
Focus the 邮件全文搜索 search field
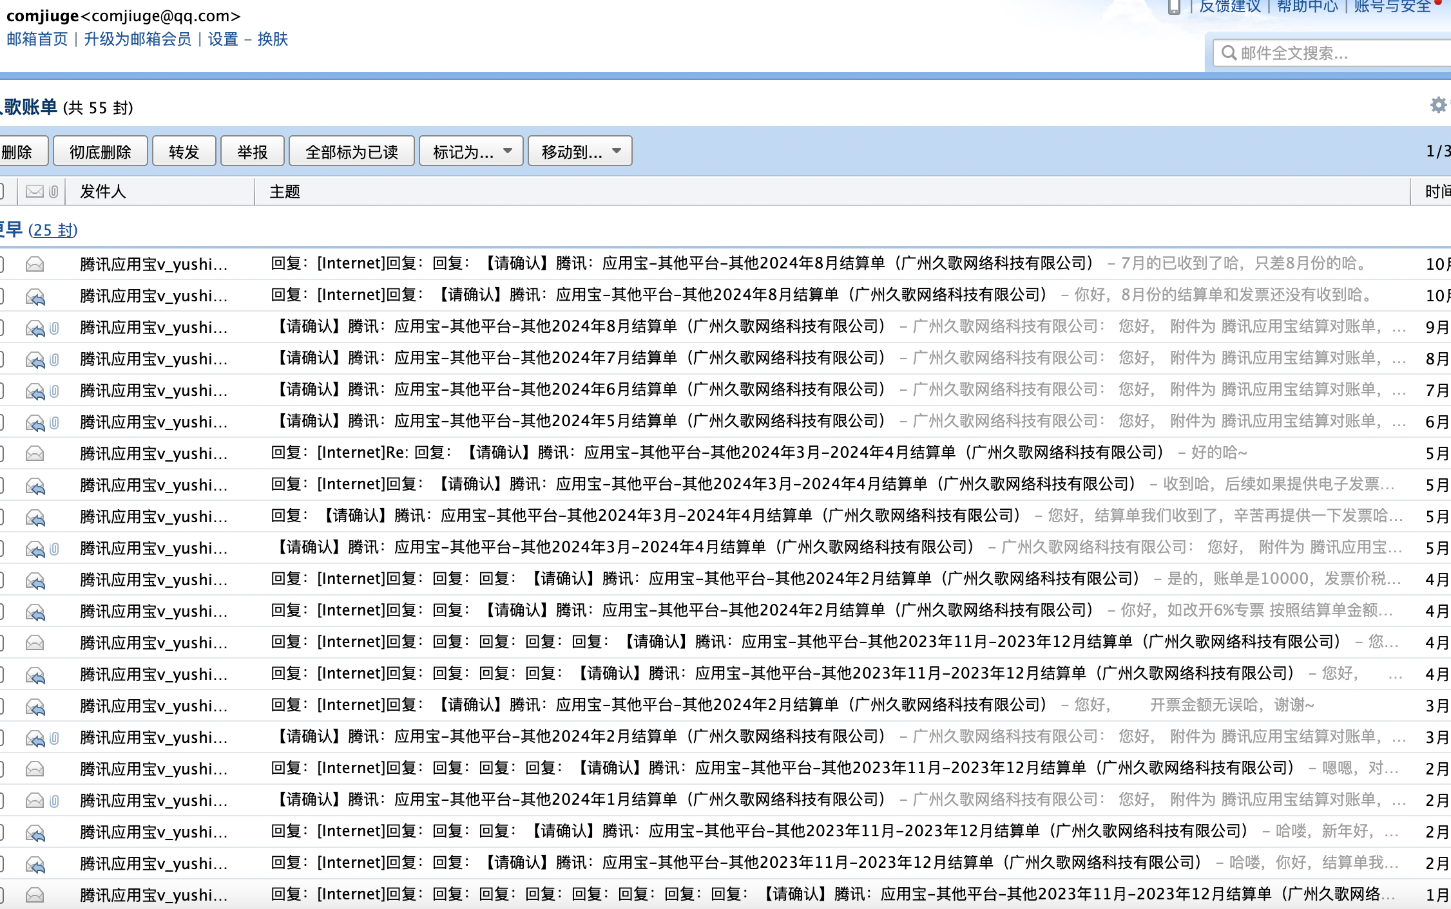tap(1331, 53)
